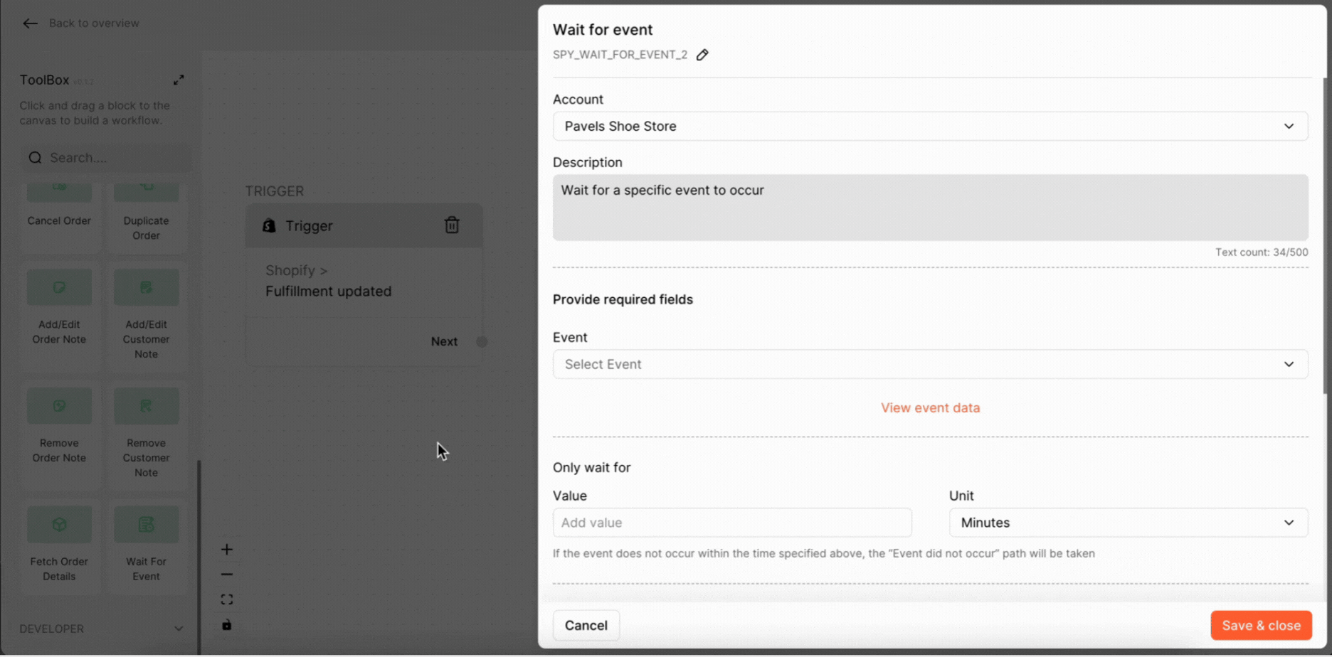
Task: Go back to overview
Action: [94, 23]
